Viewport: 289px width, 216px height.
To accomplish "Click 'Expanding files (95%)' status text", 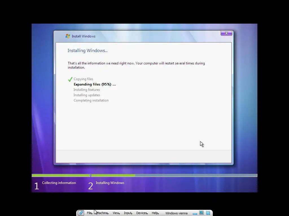I will coord(95,84).
